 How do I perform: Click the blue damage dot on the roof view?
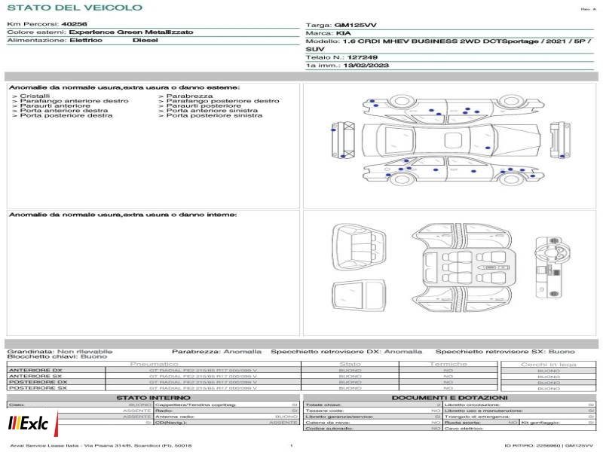tap(488, 148)
